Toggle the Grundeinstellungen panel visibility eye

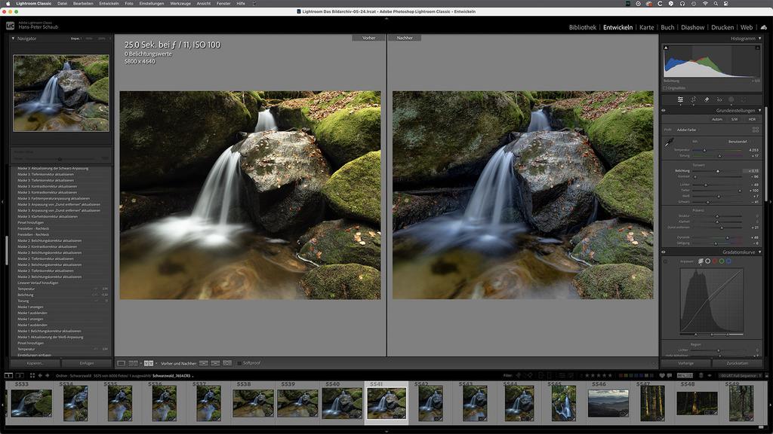[x=664, y=111]
